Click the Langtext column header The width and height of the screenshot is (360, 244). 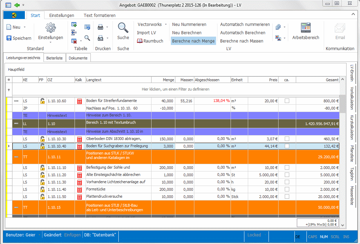[118, 80]
